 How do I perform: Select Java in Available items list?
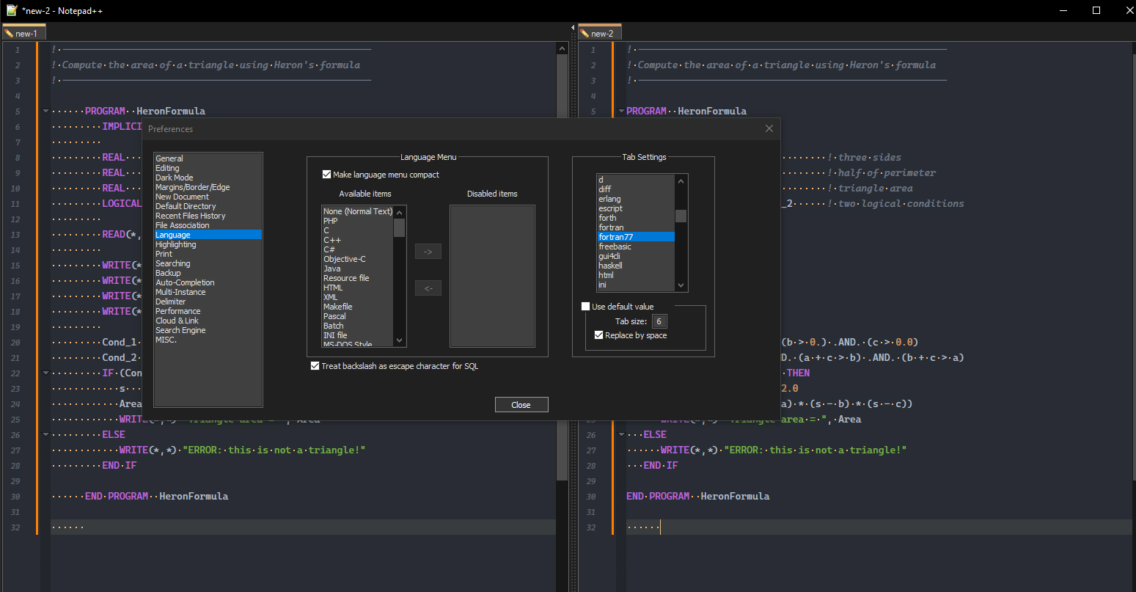pyautogui.click(x=358, y=268)
